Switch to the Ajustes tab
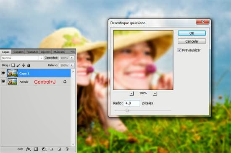This screenshot has height=153, width=231. point(46,52)
